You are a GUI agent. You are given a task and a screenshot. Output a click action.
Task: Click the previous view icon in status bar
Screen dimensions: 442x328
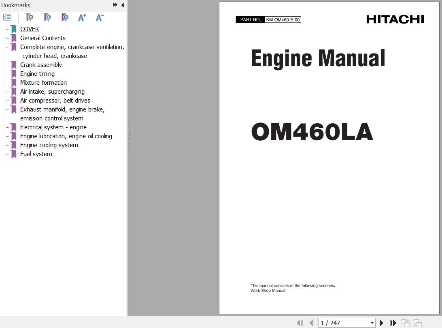click(x=405, y=323)
